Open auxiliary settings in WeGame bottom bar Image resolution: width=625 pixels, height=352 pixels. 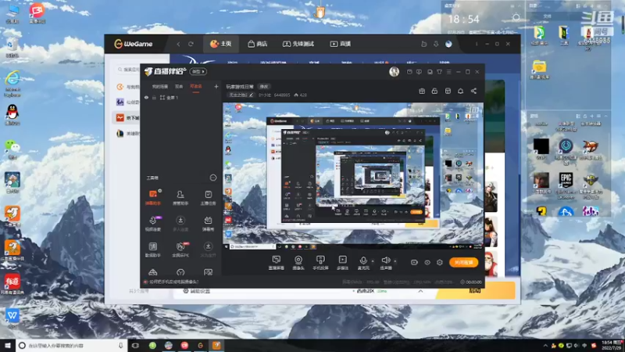click(x=197, y=291)
